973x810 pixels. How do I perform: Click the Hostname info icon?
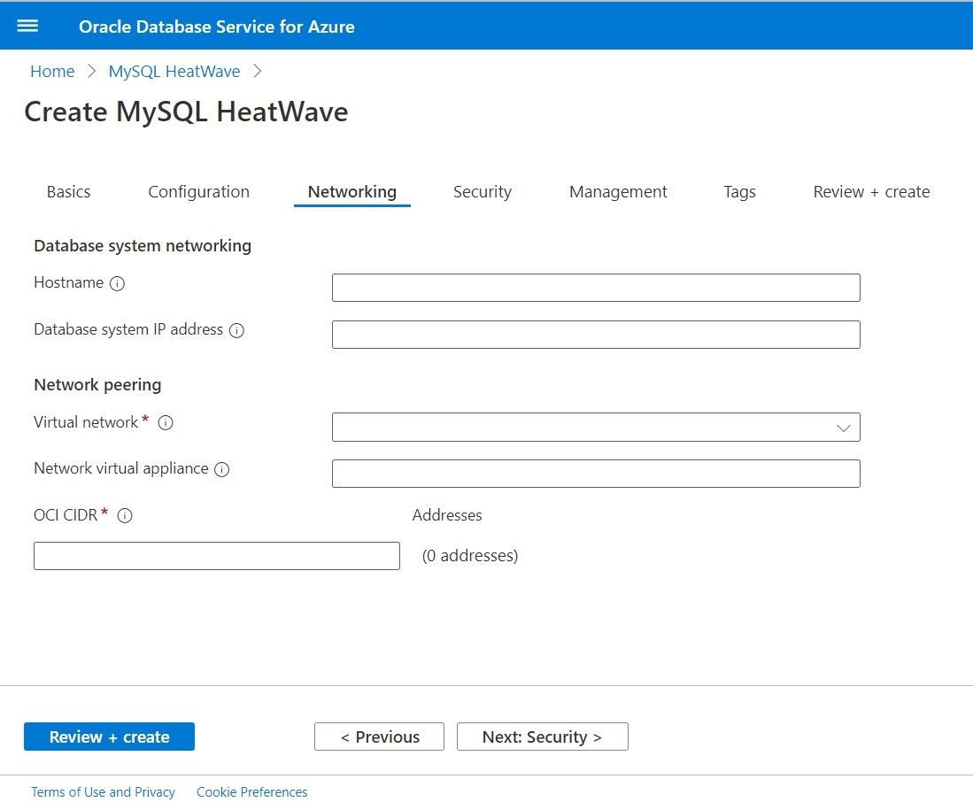(x=117, y=283)
